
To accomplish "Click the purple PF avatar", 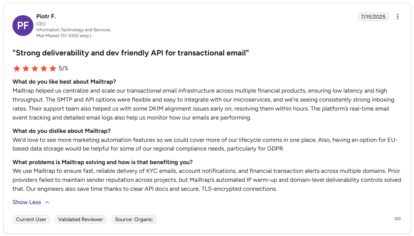I will (23, 25).
